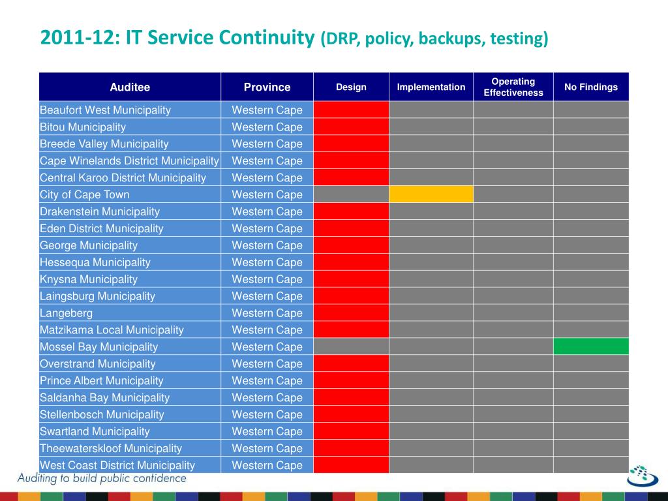668x501 pixels.
Task: Click the Mossel Bay Municipality row label
Action: point(99,346)
